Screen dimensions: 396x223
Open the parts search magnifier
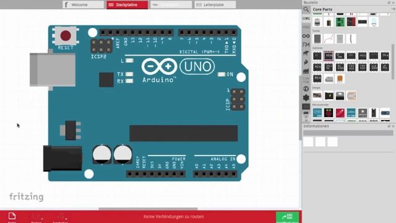[306, 10]
